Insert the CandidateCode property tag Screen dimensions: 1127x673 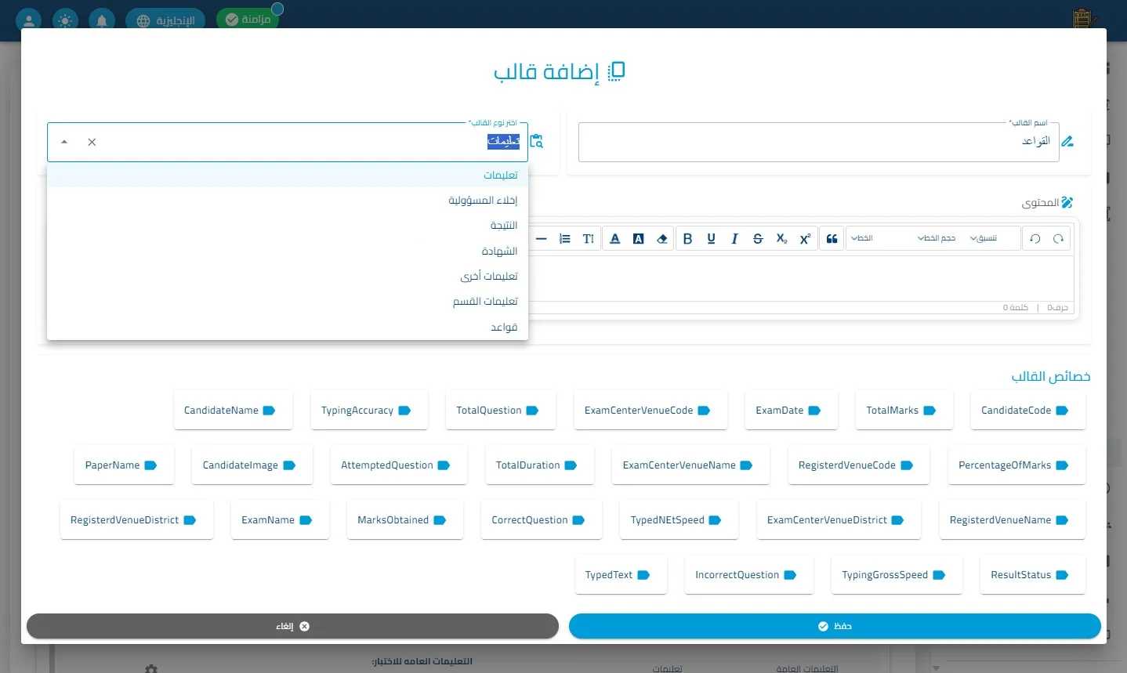(x=1027, y=411)
